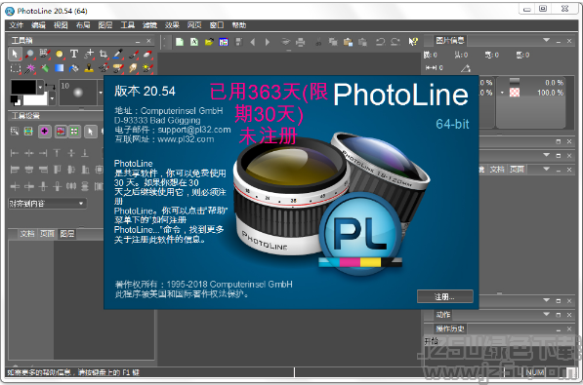
Task: Pick the Magic Wand selection tool
Action: coord(29,68)
